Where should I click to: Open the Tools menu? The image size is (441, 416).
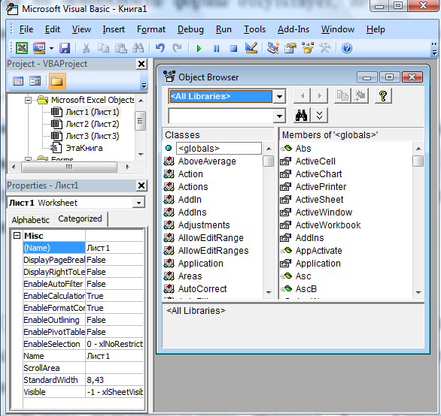coord(254,29)
